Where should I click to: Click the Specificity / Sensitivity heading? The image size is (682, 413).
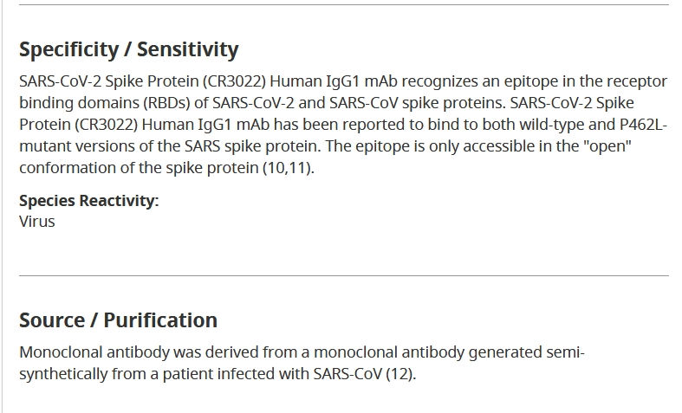(x=129, y=49)
